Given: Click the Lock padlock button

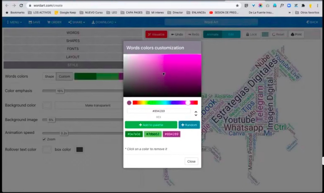Looking at the screenshot, I should 251,34.
